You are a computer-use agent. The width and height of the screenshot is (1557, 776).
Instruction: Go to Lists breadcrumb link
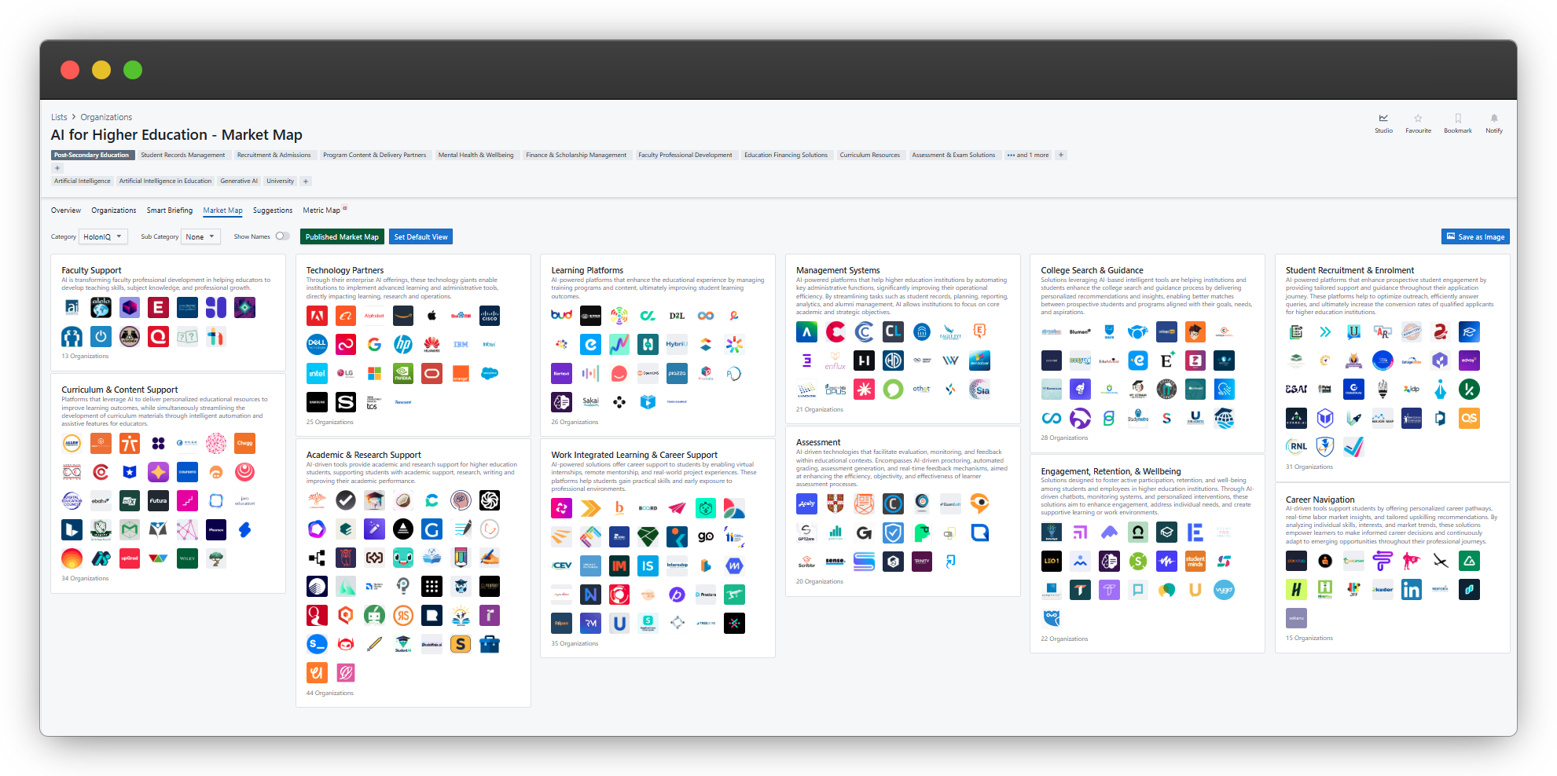click(59, 117)
